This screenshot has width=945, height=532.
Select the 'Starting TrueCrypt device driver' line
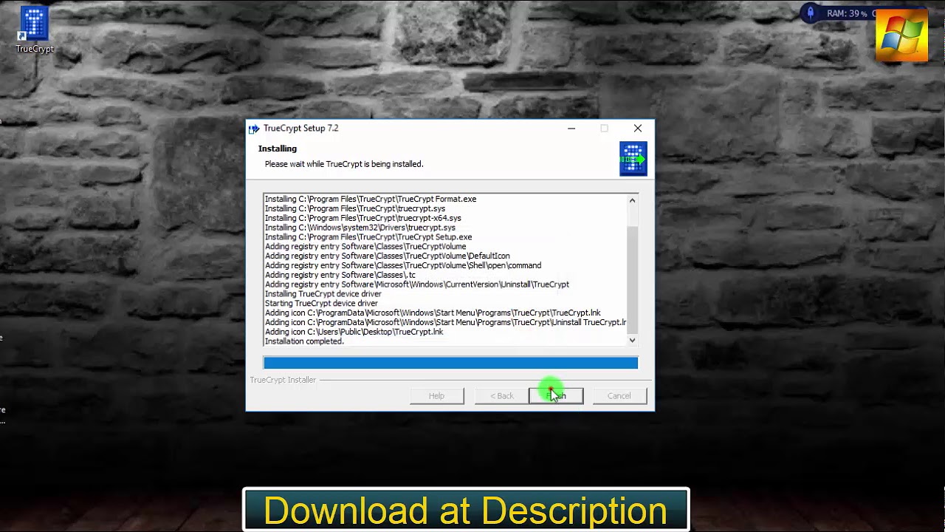point(321,304)
